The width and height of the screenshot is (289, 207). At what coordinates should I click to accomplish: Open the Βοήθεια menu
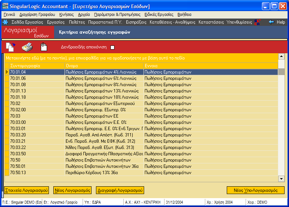pos(184,14)
